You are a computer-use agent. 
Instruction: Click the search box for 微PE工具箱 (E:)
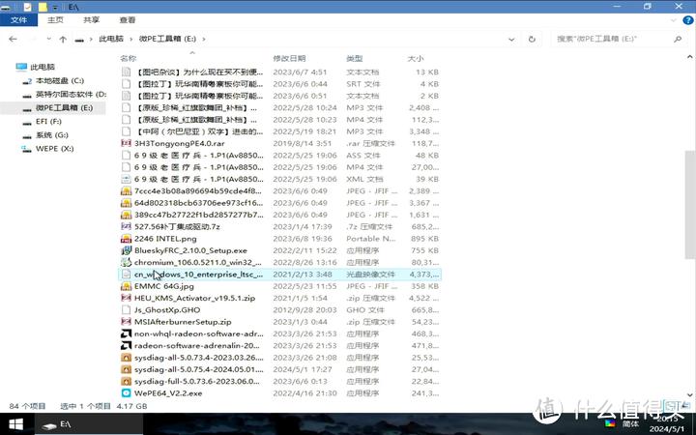coord(619,40)
